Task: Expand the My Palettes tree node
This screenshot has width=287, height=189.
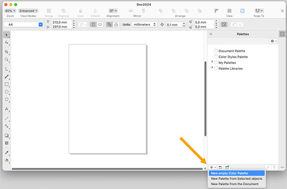Action: point(212,62)
